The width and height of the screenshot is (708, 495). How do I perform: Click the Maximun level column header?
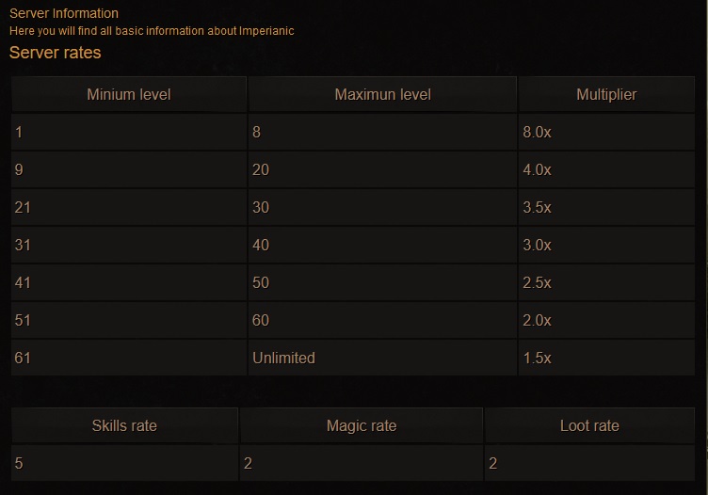click(382, 94)
